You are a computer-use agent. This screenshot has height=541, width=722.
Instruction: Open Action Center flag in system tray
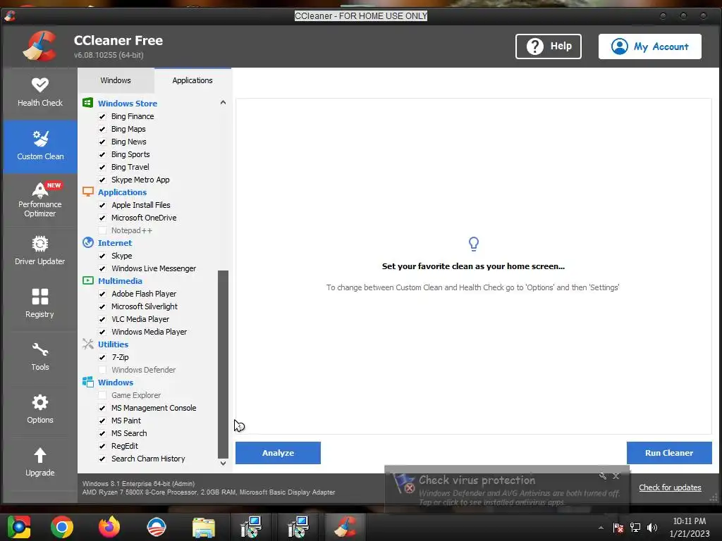(618, 527)
